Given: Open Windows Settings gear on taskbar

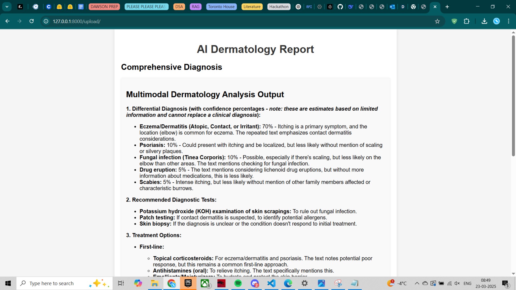Looking at the screenshot, I should pos(305,283).
